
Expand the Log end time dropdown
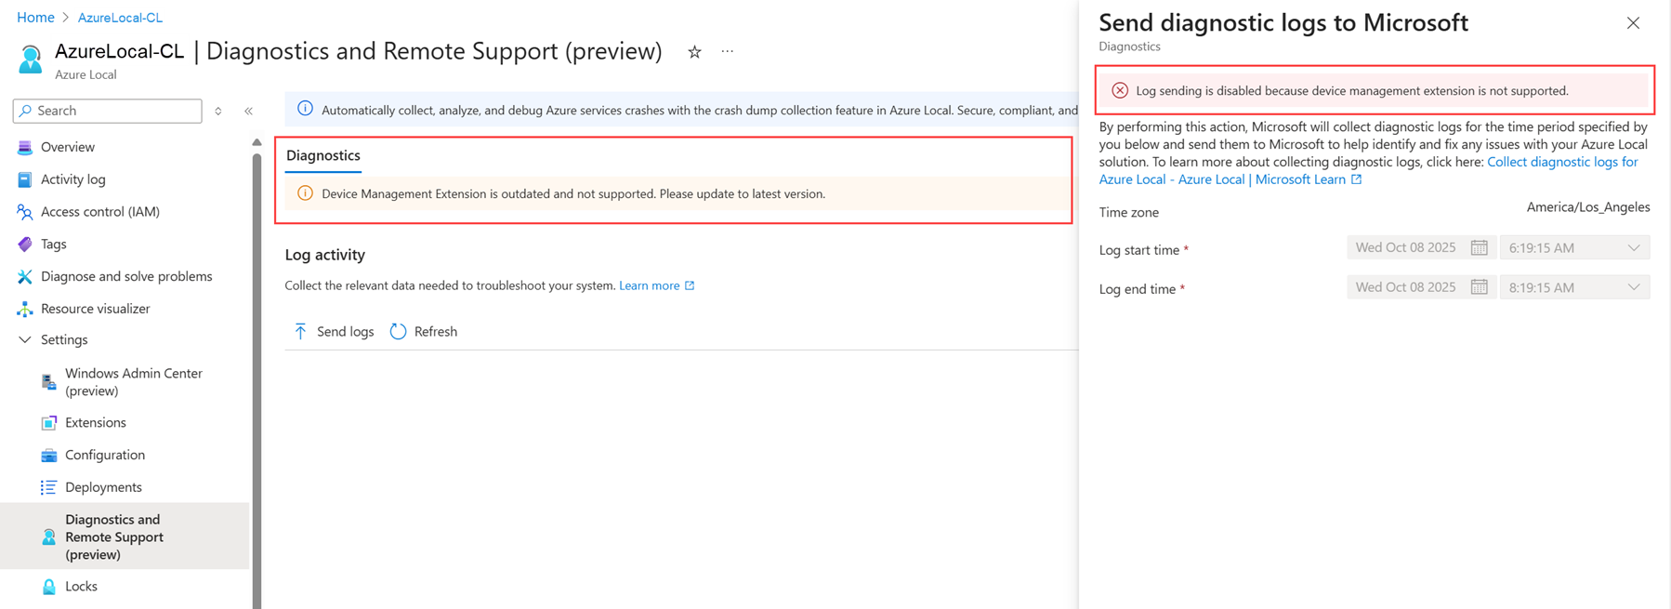tap(1633, 287)
